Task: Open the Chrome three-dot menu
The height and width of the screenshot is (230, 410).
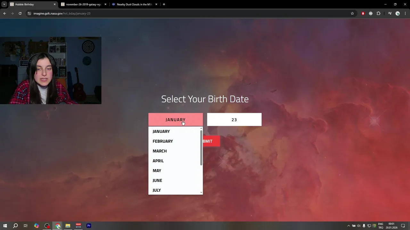Action: 406,13
